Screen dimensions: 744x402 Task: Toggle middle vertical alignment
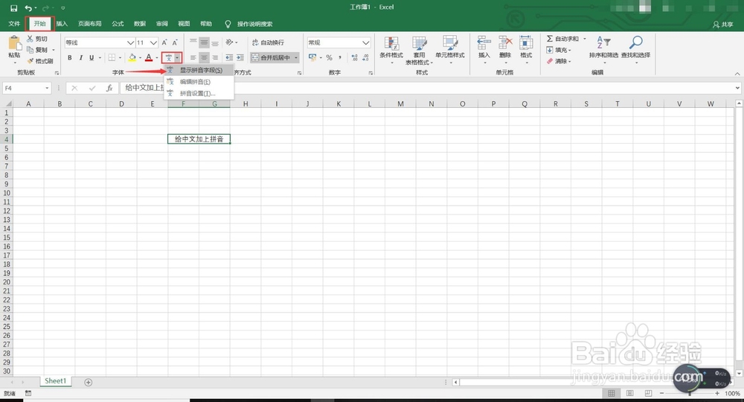(204, 42)
